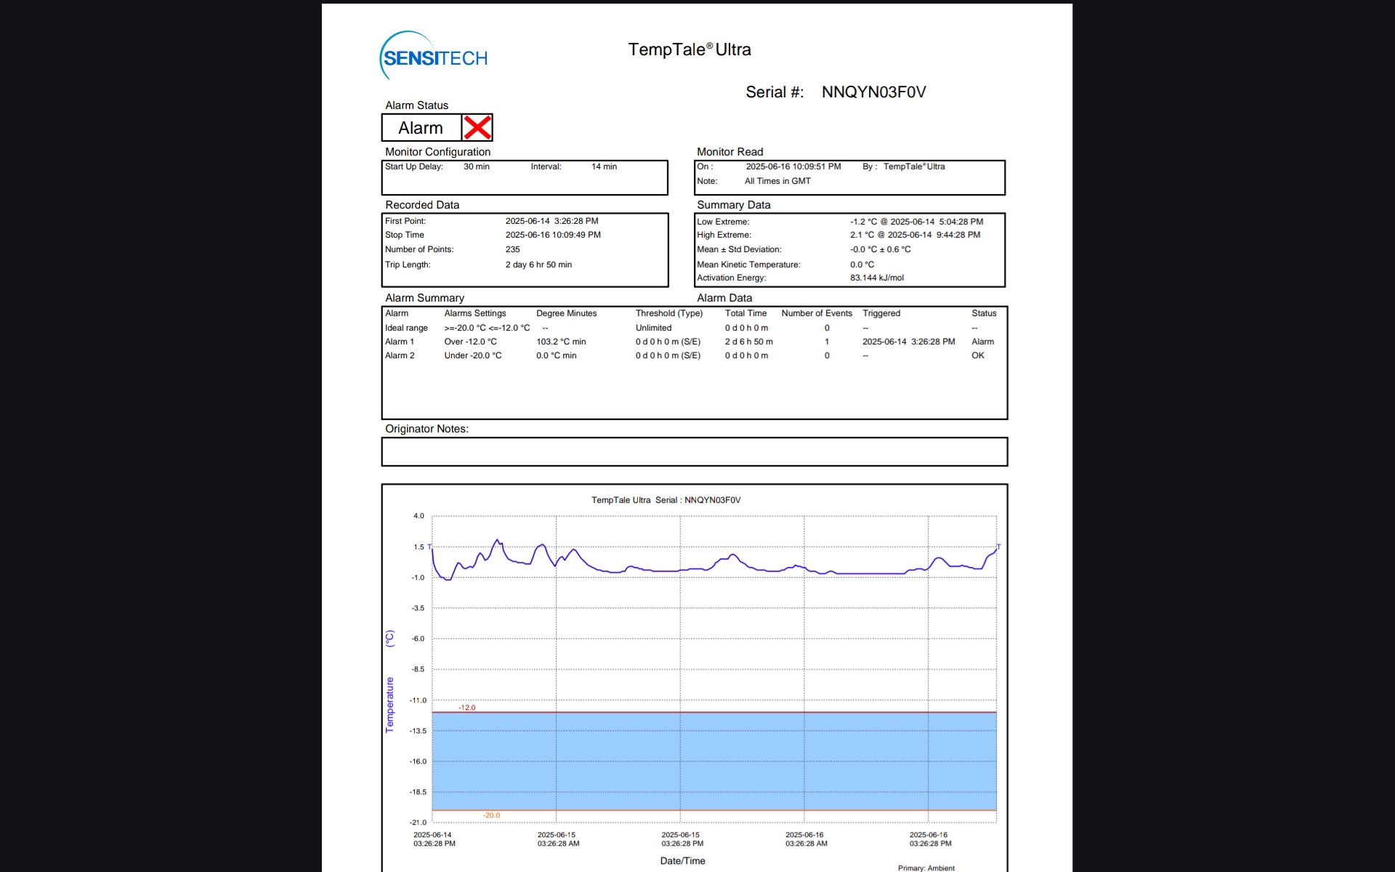This screenshot has height=872, width=1395.
Task: Select Stop Time value 2025-06-16 10:09:49 PM
Action: point(553,235)
